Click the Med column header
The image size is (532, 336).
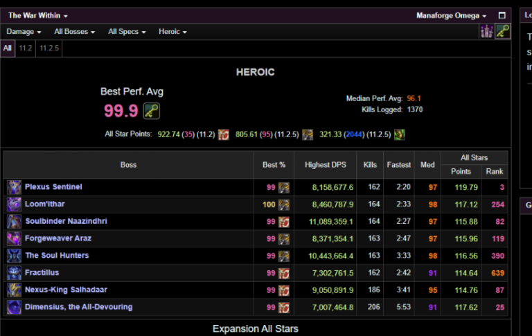coord(427,165)
